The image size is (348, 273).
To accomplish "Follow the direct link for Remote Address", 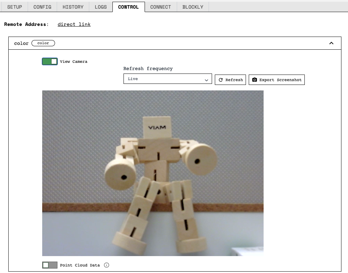I will tap(74, 24).
